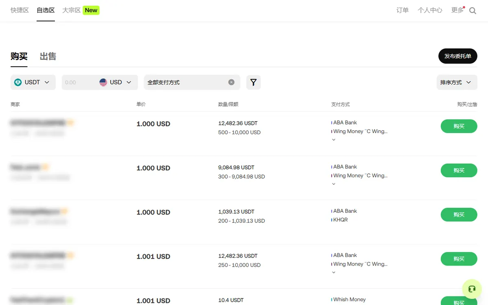The height and width of the screenshot is (305, 488).
Task: Open the 更多 menu
Action: tap(457, 10)
